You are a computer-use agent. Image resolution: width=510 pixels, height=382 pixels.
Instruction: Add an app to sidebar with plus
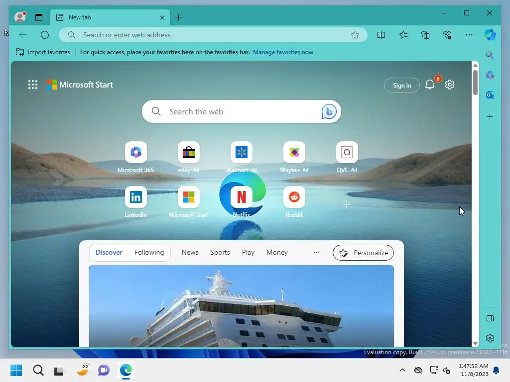pos(490,116)
